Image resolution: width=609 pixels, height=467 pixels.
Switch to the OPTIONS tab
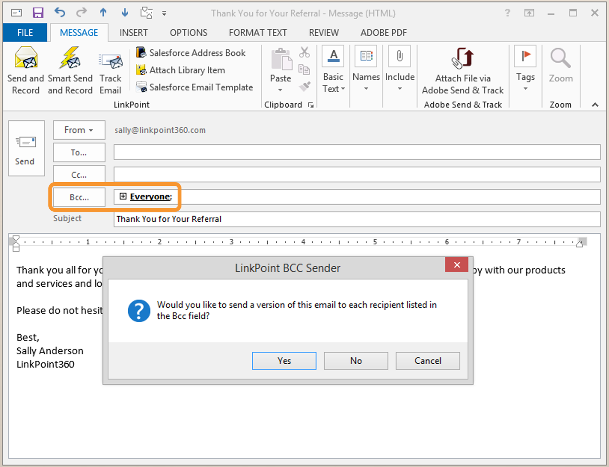click(x=189, y=33)
